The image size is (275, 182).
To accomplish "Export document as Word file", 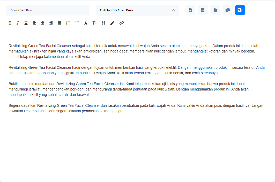I will click(x=190, y=10).
